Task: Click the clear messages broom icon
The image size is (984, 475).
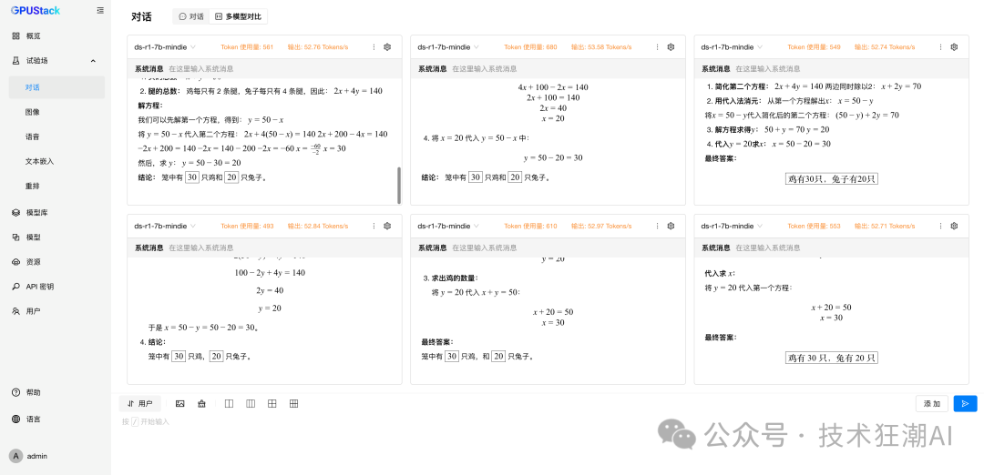Action: click(x=202, y=403)
